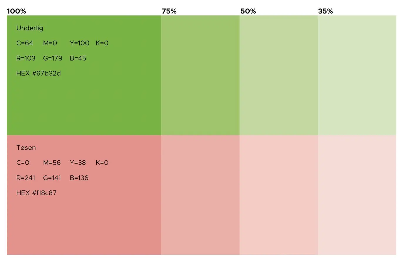403x262 pixels.
Task: Select the 50% tint green swatch
Action: [x=278, y=75]
